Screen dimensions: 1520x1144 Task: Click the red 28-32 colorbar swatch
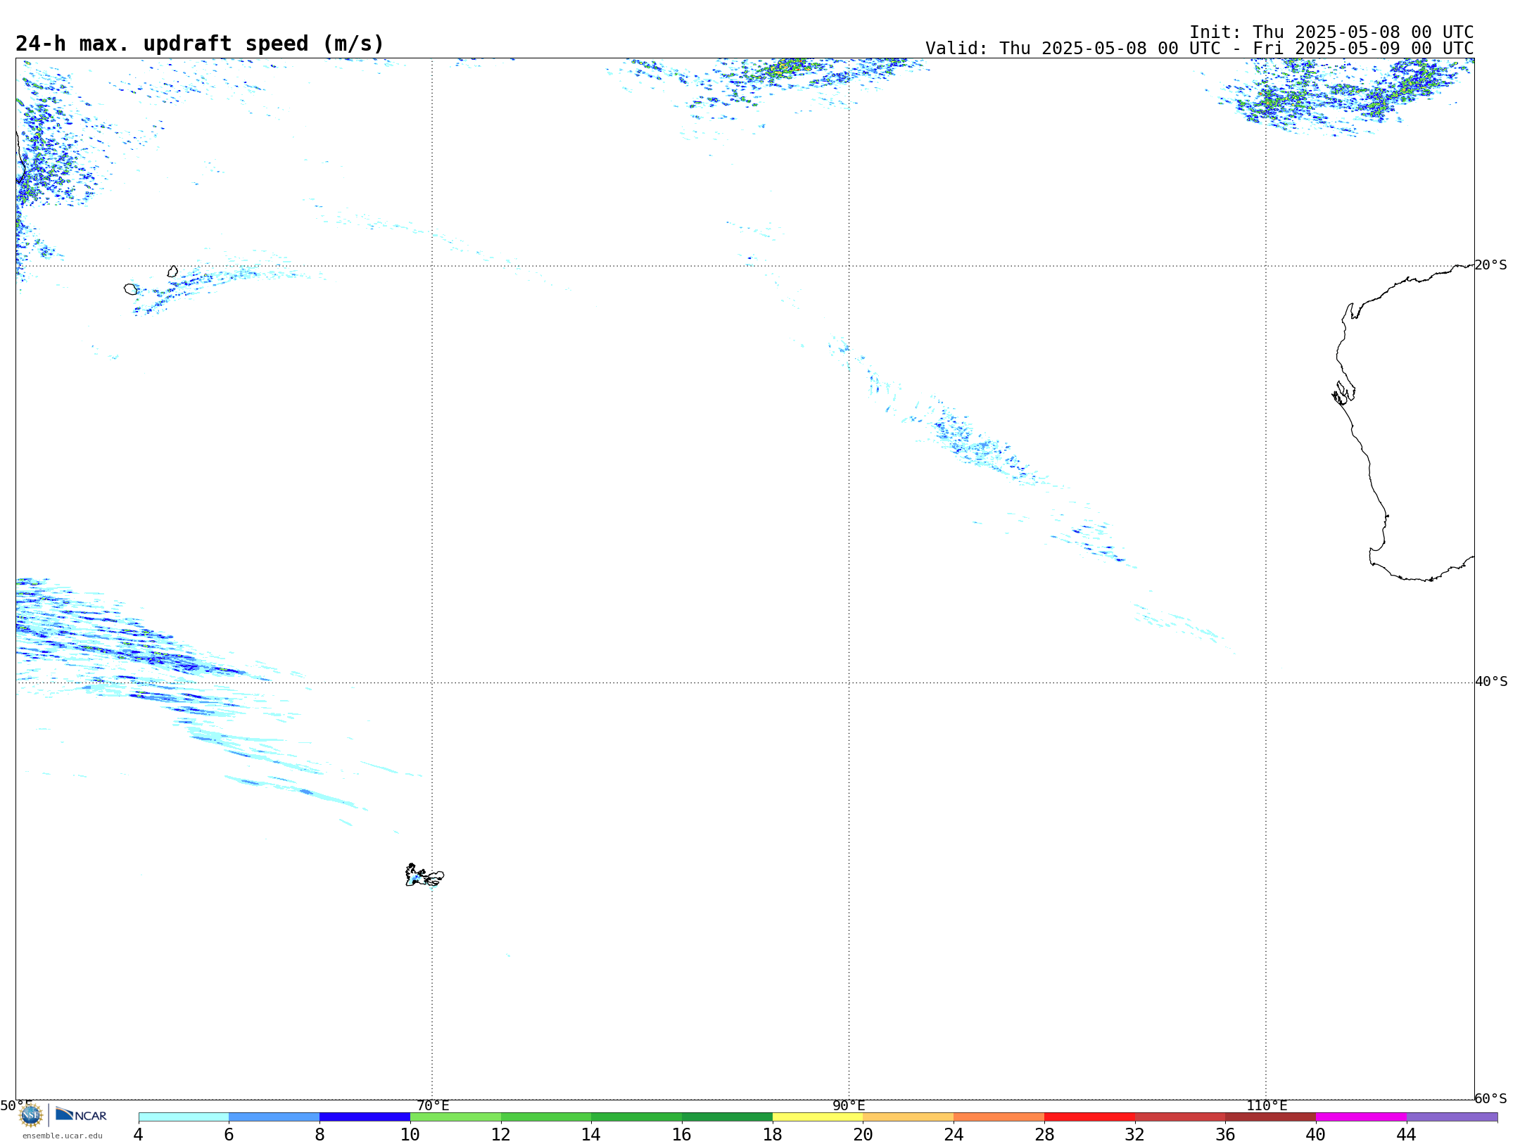pos(1089,1117)
